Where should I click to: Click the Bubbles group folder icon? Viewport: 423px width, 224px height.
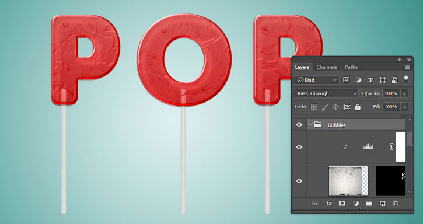318,124
